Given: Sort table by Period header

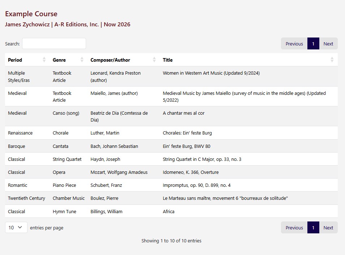Looking at the screenshot, I should coord(15,60).
